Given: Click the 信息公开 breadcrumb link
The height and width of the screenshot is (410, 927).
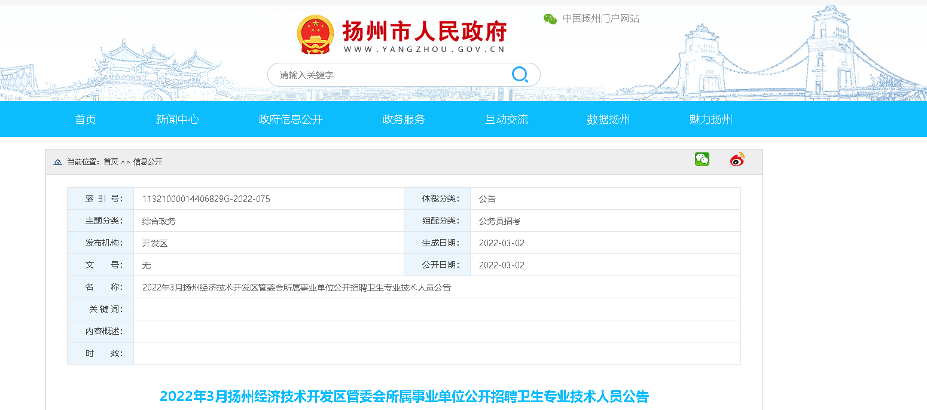Looking at the screenshot, I should tap(147, 162).
